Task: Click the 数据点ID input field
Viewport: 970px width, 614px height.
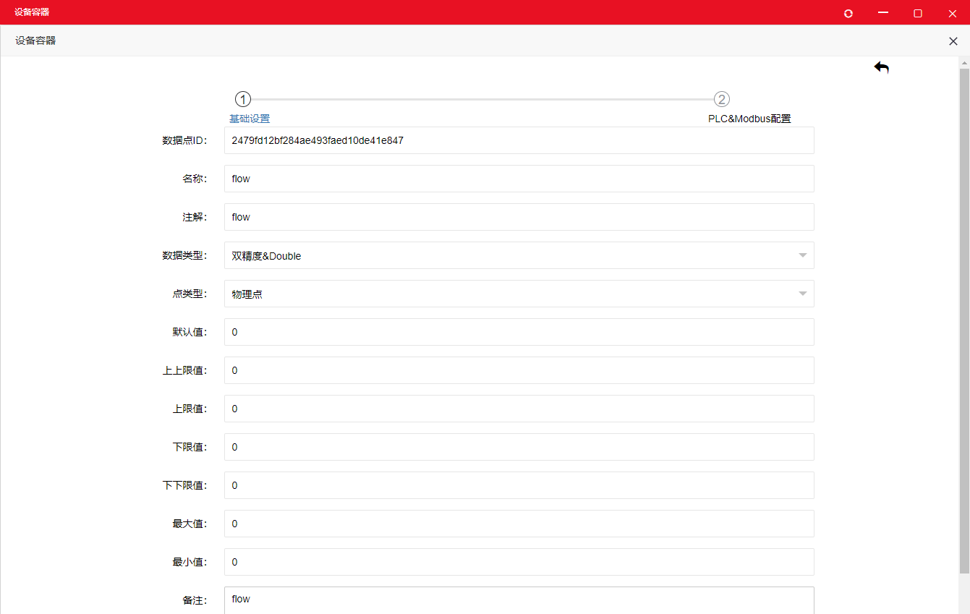Action: pos(519,140)
